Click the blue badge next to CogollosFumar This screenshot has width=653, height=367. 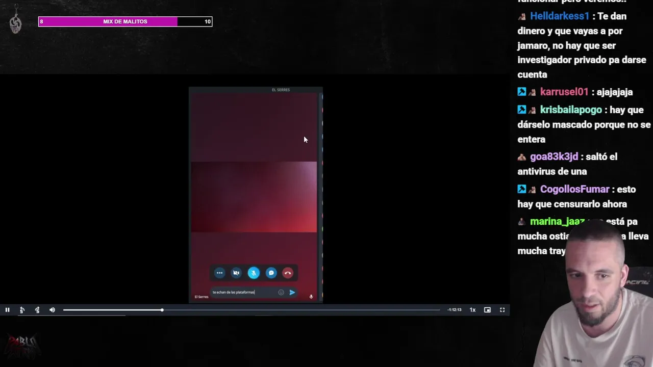[521, 190]
